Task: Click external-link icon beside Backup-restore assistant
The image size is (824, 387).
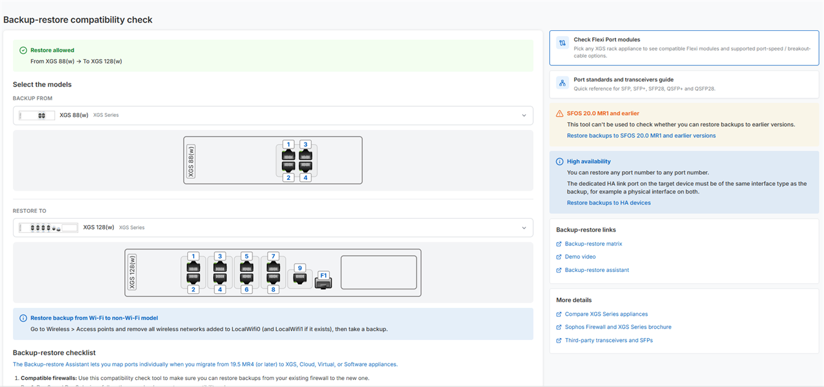Action: click(x=559, y=270)
